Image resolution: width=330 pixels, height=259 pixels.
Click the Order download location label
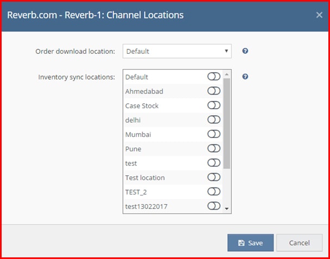pos(76,51)
